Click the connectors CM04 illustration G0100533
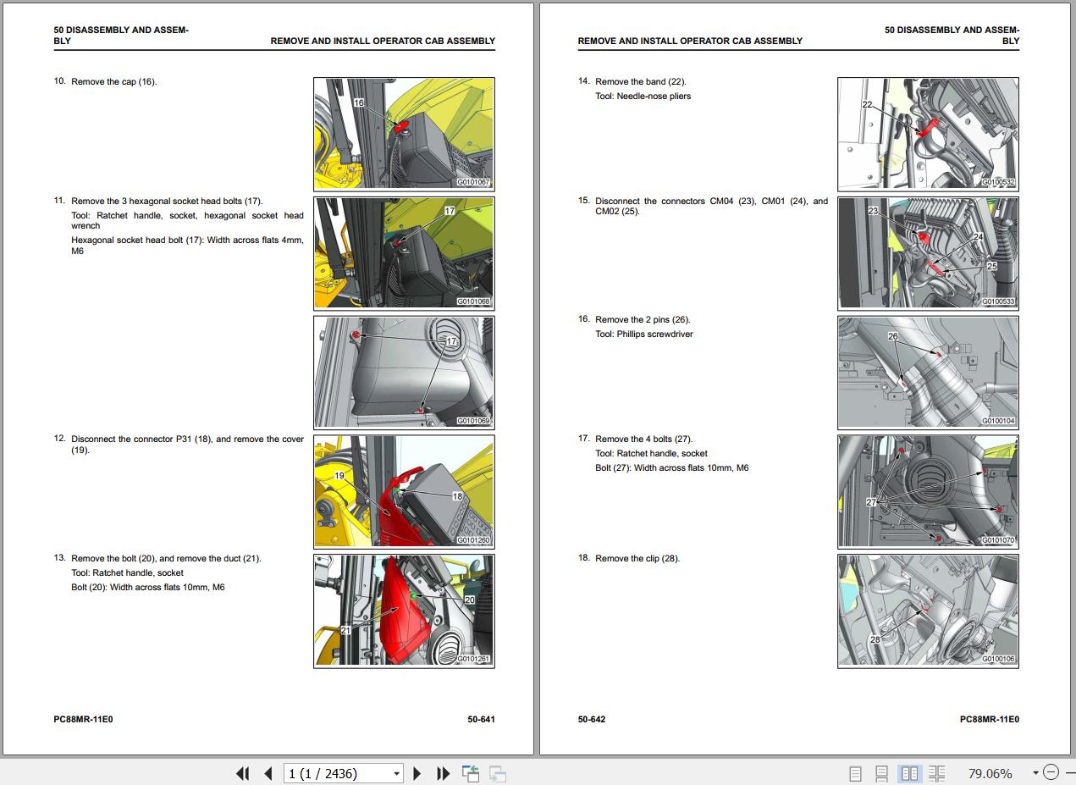This screenshot has height=785, width=1076. [x=928, y=253]
